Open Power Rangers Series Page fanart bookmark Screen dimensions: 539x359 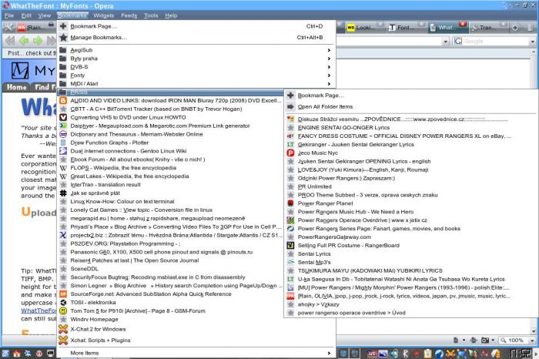pyautogui.click(x=410, y=228)
